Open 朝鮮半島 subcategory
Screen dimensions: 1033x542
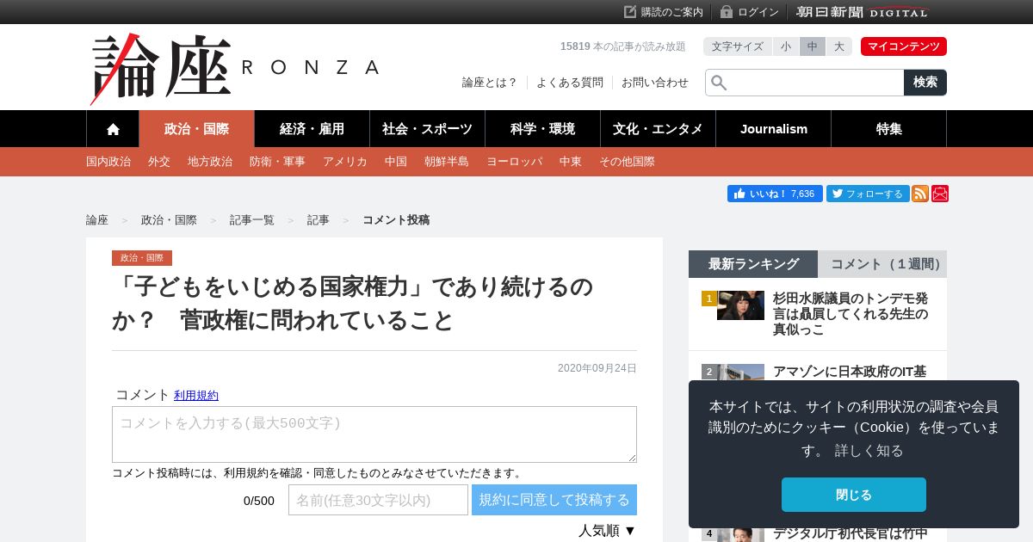pyautogui.click(x=447, y=162)
